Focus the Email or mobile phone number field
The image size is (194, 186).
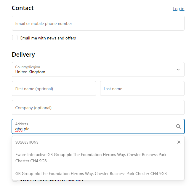98,23
